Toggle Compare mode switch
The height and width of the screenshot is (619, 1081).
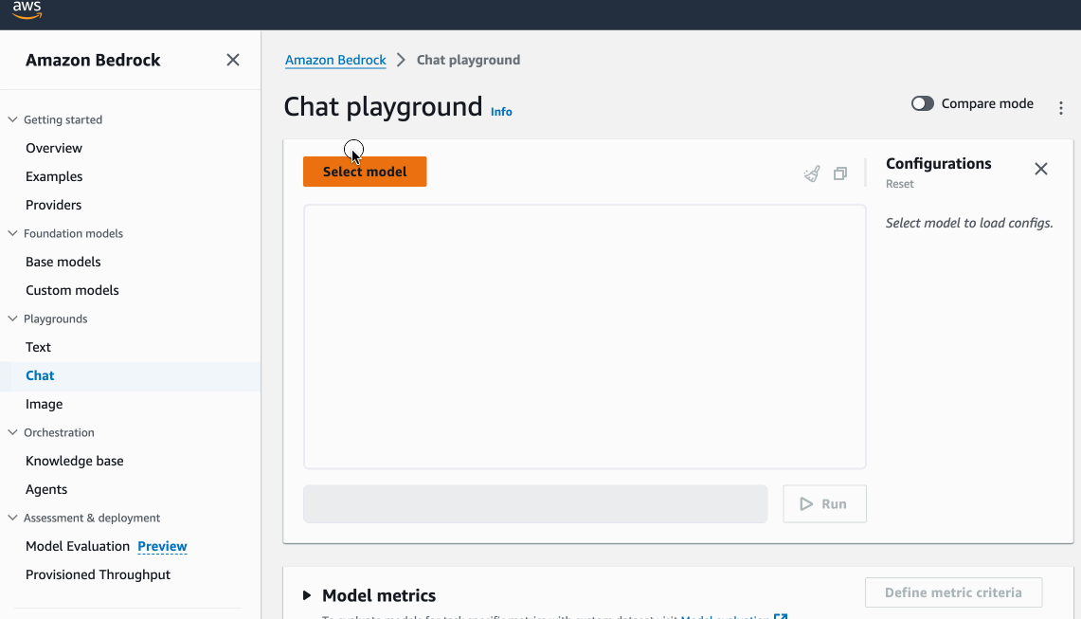[x=923, y=103]
